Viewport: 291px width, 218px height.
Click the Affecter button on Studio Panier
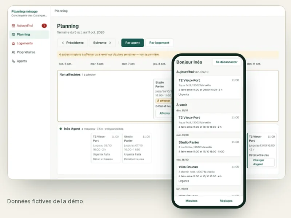click(x=164, y=113)
